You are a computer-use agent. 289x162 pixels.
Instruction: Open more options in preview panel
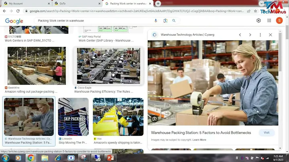(260, 34)
